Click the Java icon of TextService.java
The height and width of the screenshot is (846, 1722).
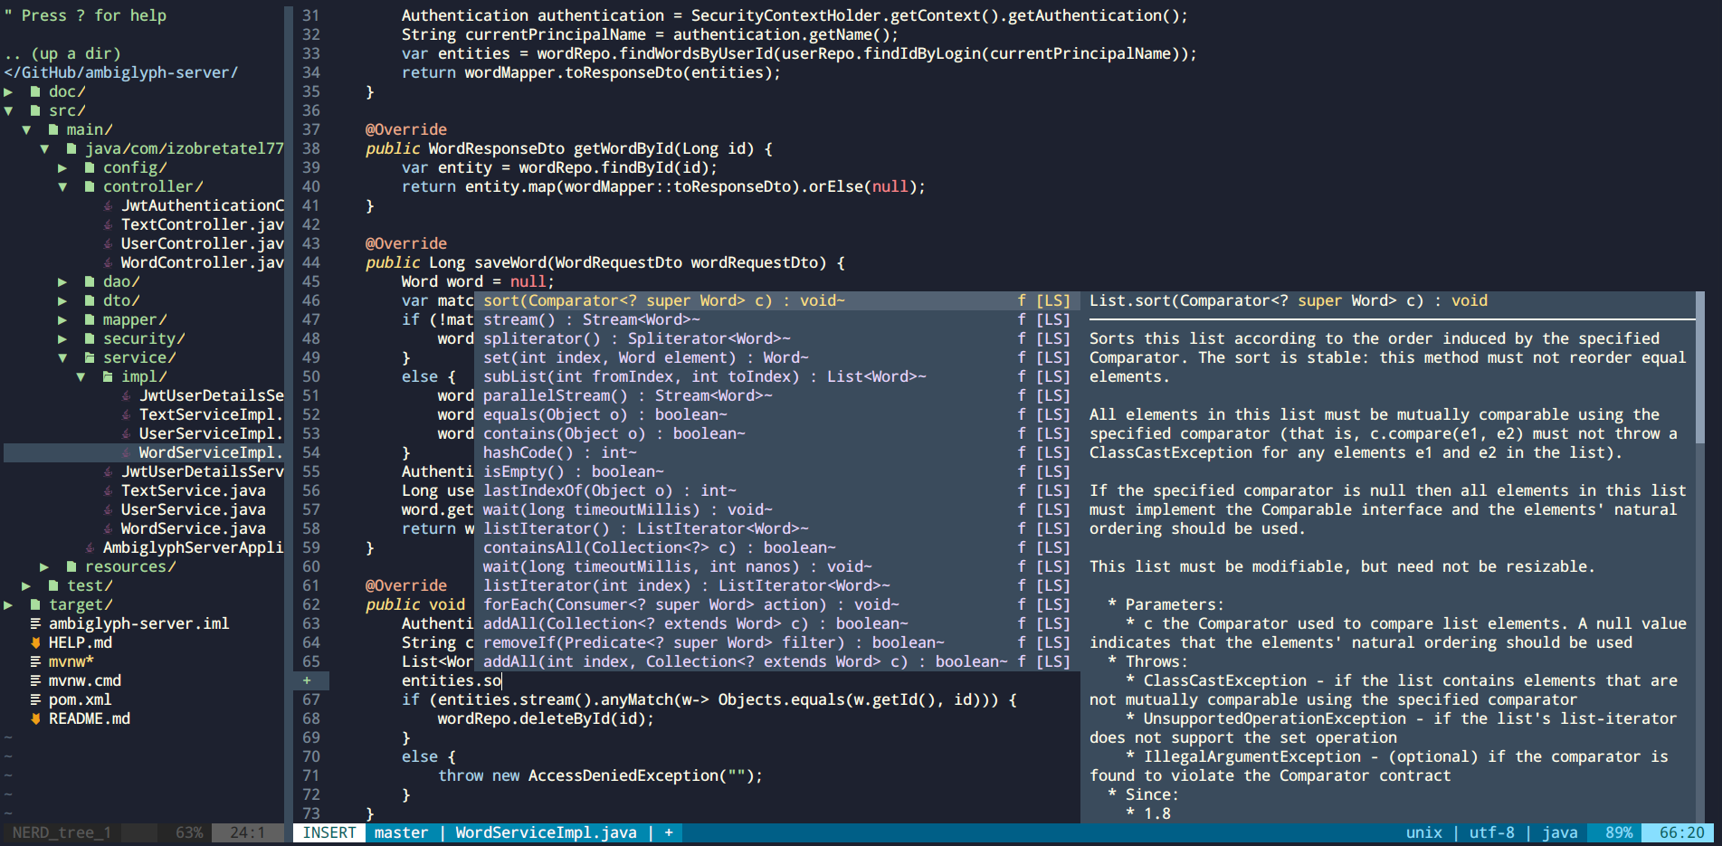pos(108,490)
